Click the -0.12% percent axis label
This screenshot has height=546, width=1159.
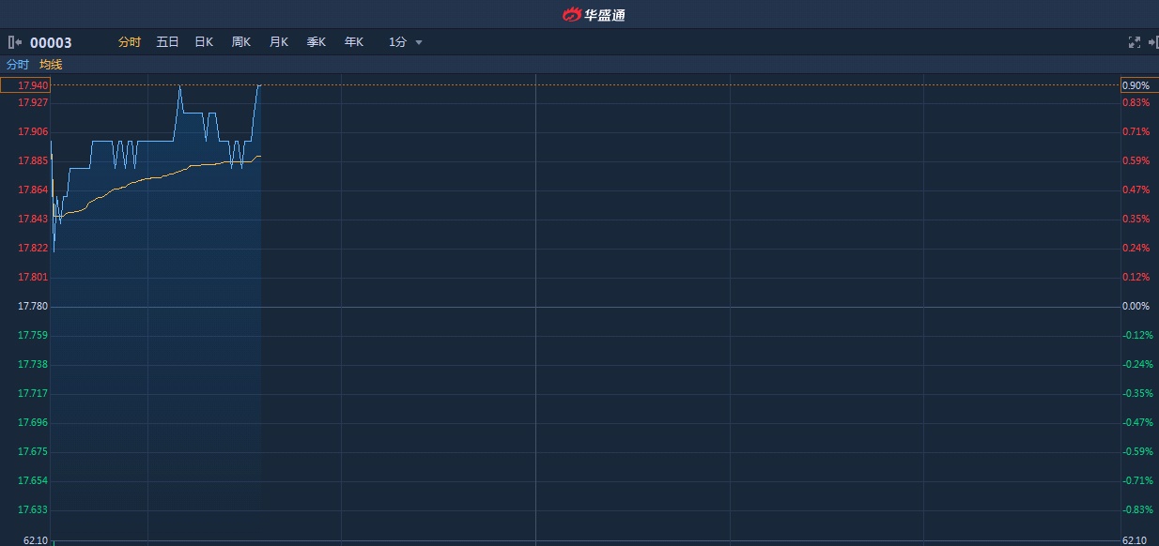coord(1138,335)
